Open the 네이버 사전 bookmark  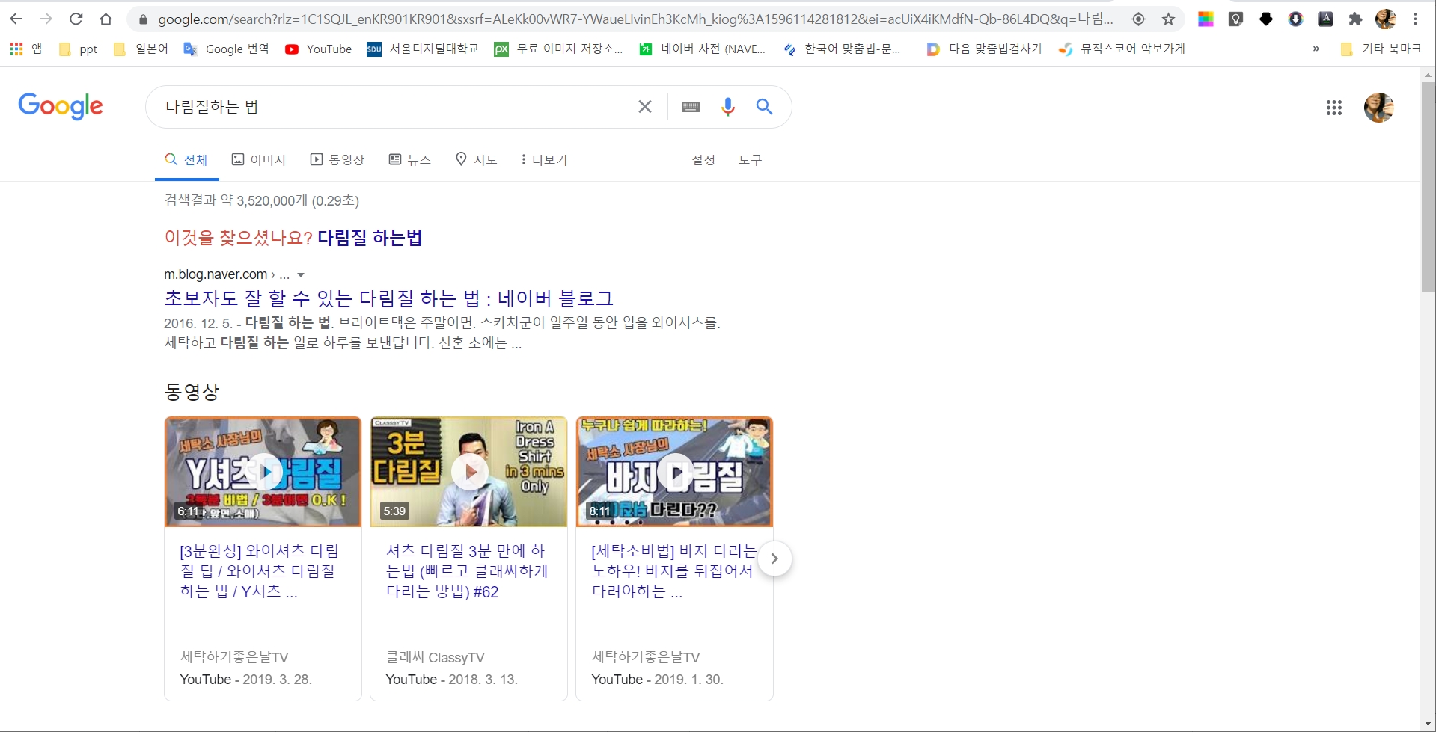point(702,49)
